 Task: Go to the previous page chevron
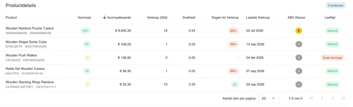[x=322, y=98]
